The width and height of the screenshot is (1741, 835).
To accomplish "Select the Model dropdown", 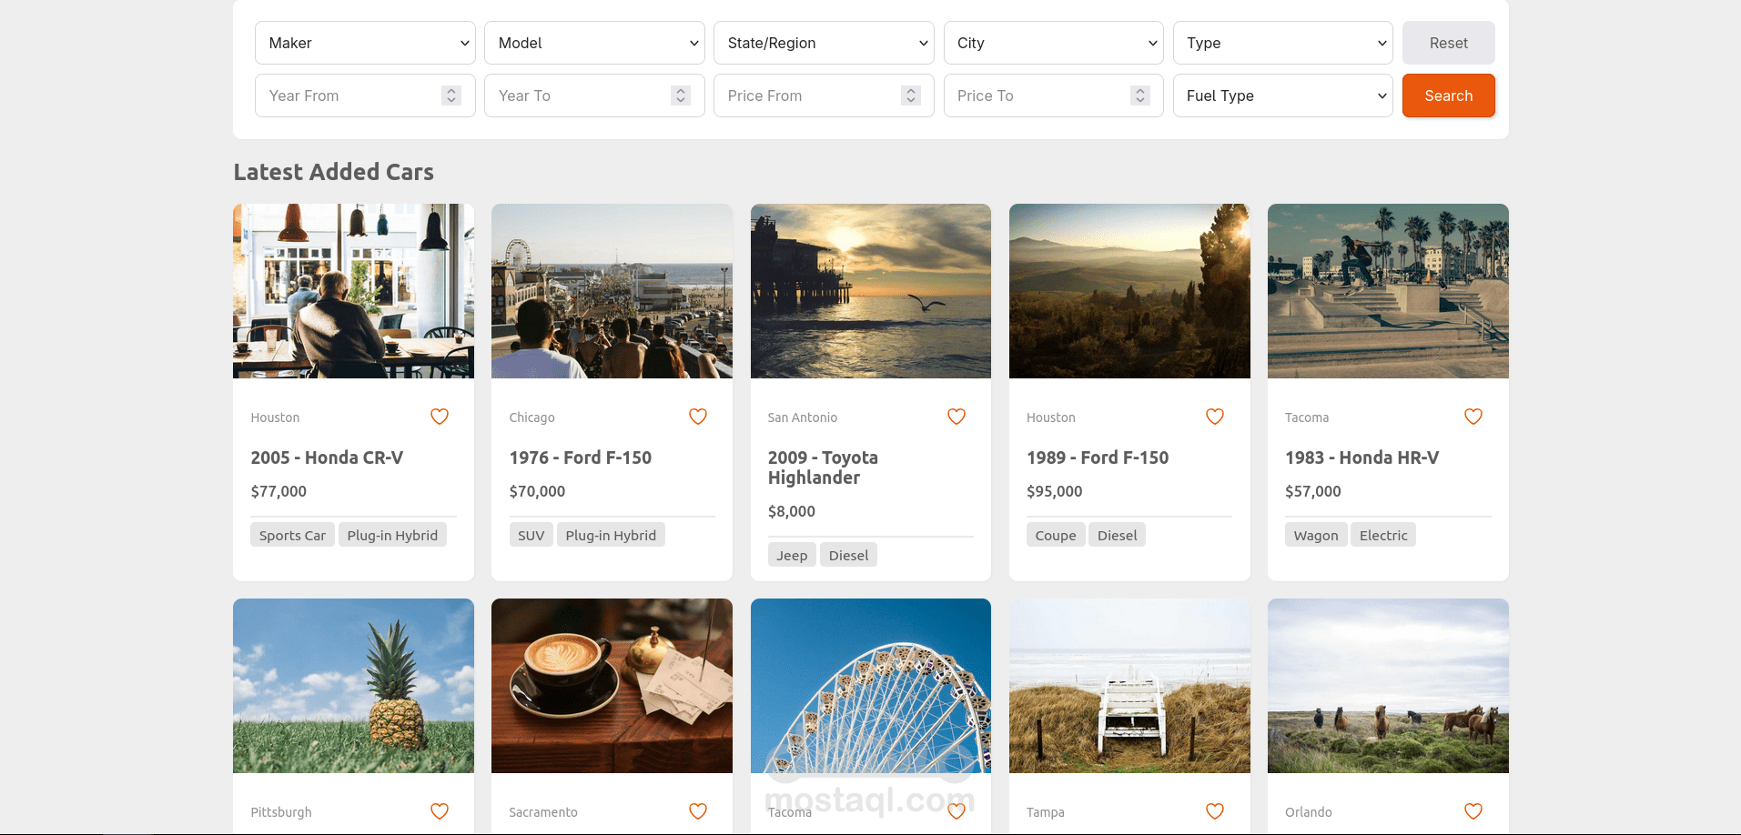I will coord(594,43).
